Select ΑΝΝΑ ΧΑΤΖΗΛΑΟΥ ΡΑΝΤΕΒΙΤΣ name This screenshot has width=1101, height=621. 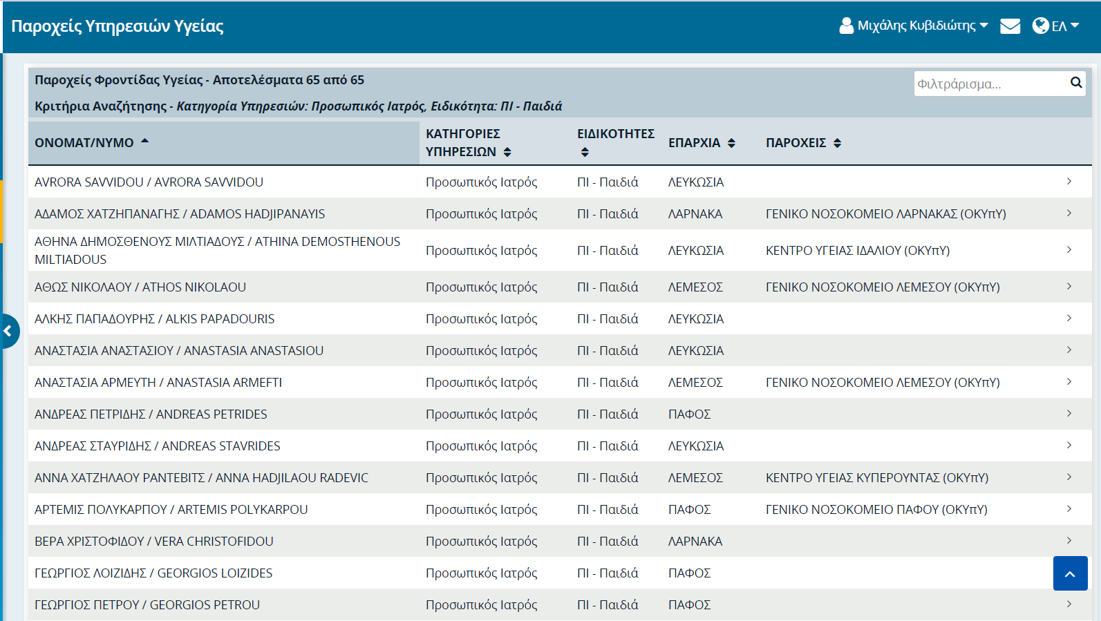201,478
